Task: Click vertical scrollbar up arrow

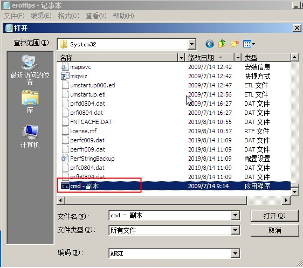Action: pos(295,57)
